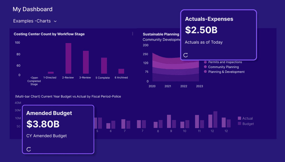Image resolution: width=285 pixels, height=162 pixels.
Task: Select the 3-Review bar in workflow chart
Action: 86,62
